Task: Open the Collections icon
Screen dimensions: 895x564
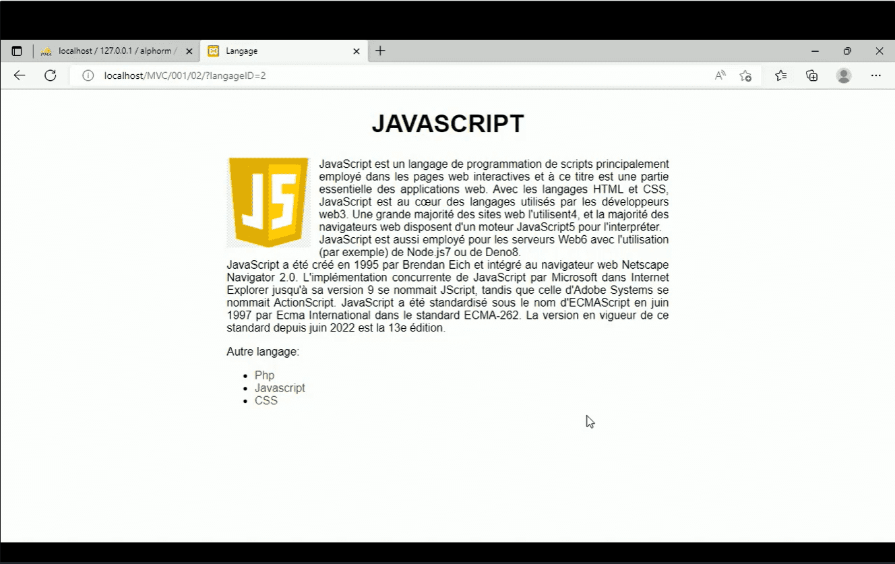Action: pyautogui.click(x=811, y=75)
